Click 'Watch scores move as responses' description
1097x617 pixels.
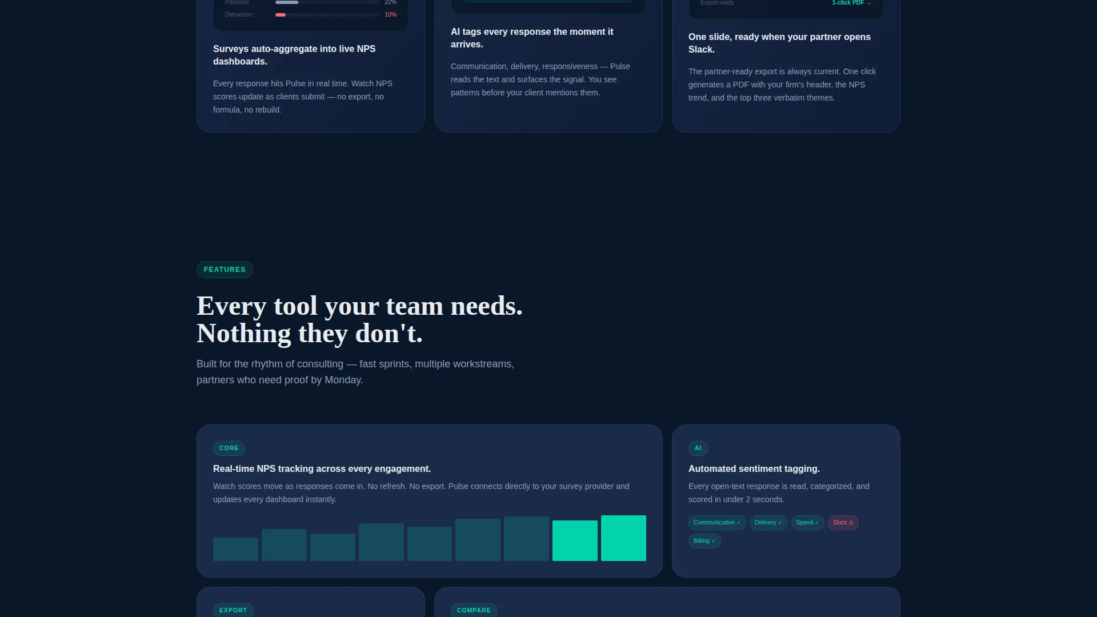[421, 493]
